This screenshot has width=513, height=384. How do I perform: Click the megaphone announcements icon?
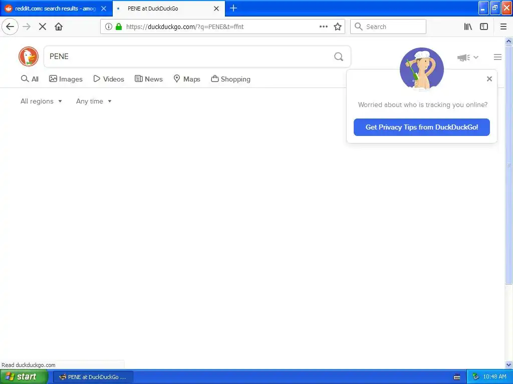click(x=463, y=57)
